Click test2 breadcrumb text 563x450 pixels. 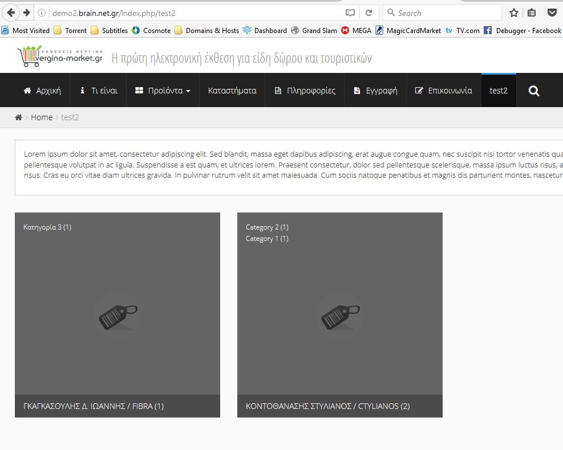point(70,117)
